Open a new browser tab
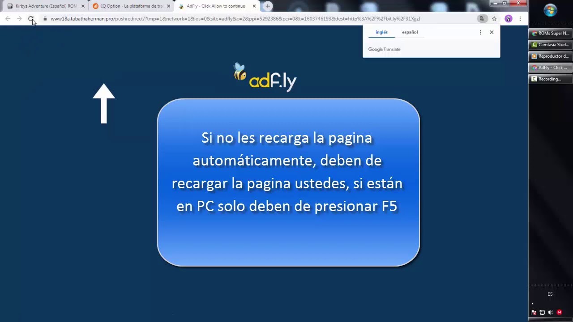The width and height of the screenshot is (573, 322). click(x=268, y=6)
